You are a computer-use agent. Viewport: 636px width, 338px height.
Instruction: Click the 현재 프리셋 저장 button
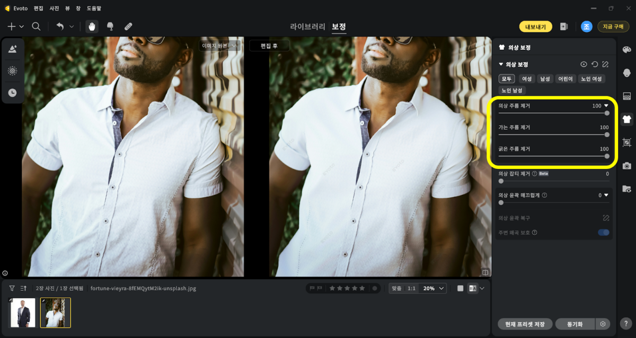click(525, 324)
